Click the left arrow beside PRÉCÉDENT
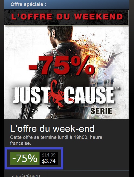The width and height of the screenshot is (134, 177). pyautogui.click(x=12, y=176)
